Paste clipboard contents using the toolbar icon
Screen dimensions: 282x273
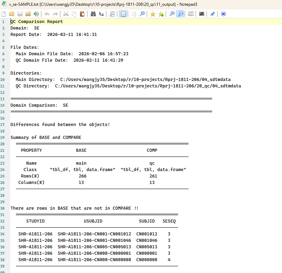(x=82, y=14)
